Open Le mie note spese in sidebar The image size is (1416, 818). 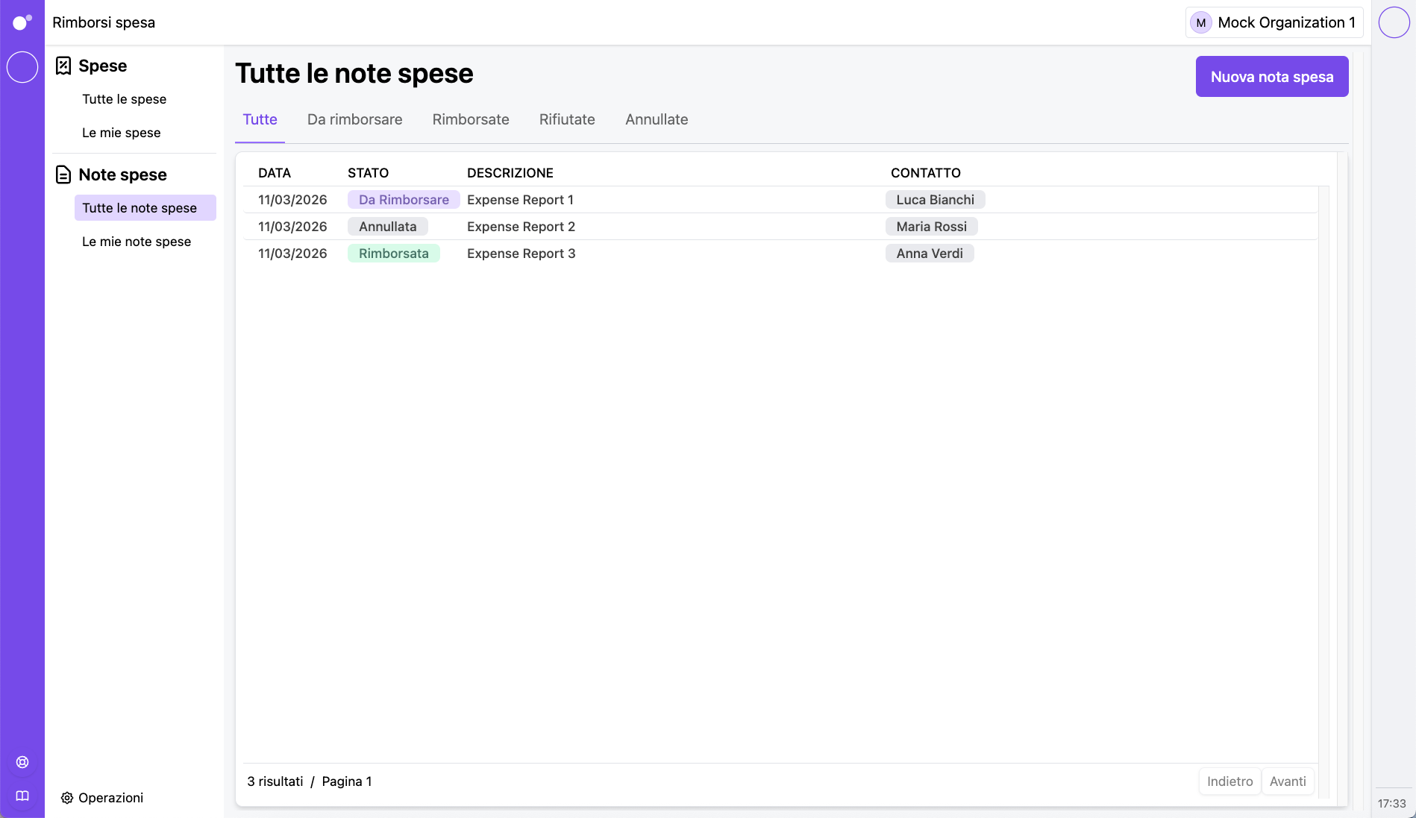[x=137, y=241]
